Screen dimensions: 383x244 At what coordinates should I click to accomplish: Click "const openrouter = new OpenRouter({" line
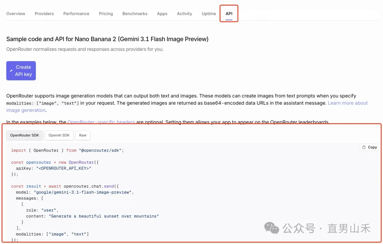(x=55, y=163)
